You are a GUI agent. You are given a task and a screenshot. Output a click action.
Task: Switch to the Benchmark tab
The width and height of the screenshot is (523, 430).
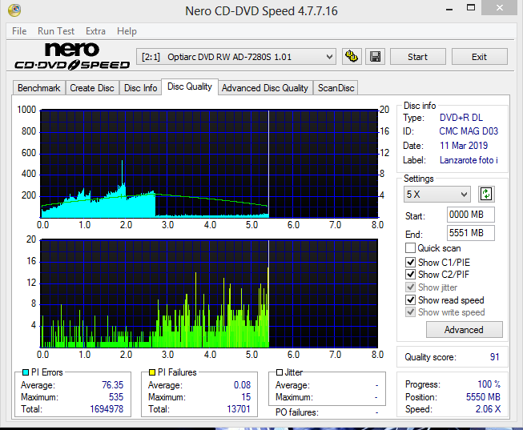coord(39,88)
